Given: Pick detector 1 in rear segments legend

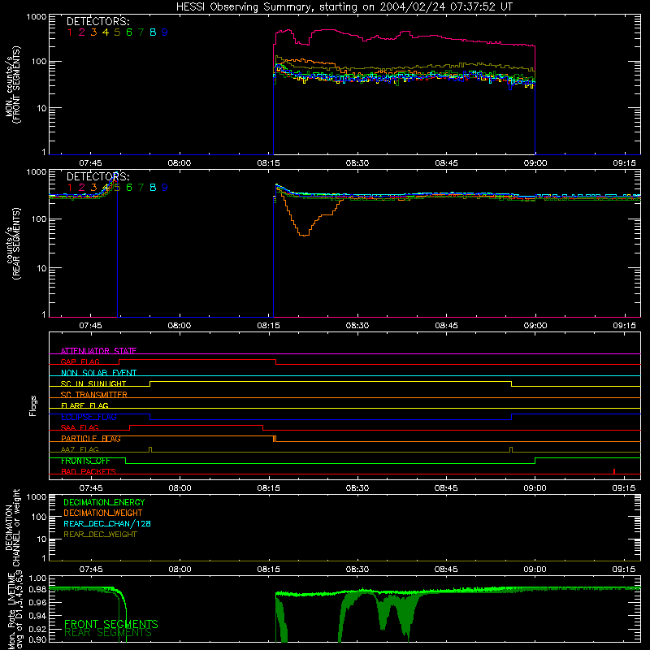Looking at the screenshot, I should point(70,188).
